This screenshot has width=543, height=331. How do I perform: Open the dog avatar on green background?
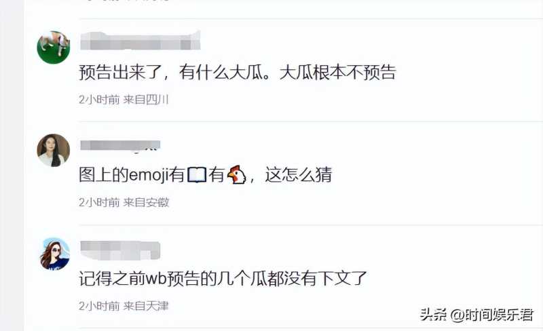coord(54,47)
